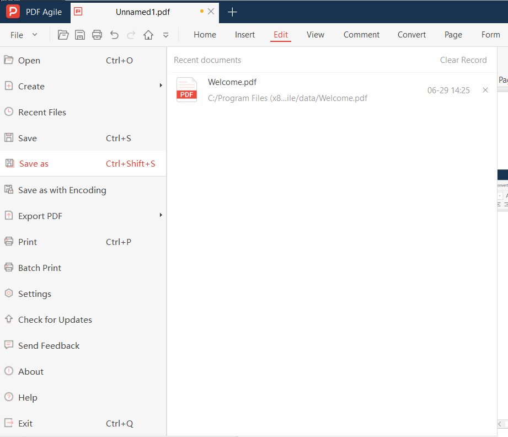The image size is (508, 437).
Task: Expand the Export PDF submenu arrow
Action: pos(161,215)
